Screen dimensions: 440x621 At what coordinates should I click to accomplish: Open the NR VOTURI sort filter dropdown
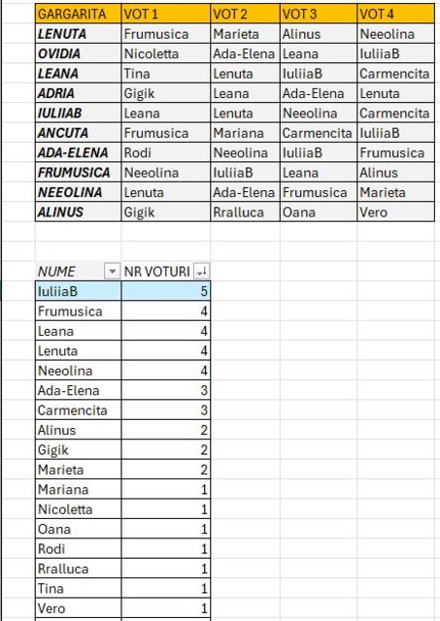click(202, 272)
